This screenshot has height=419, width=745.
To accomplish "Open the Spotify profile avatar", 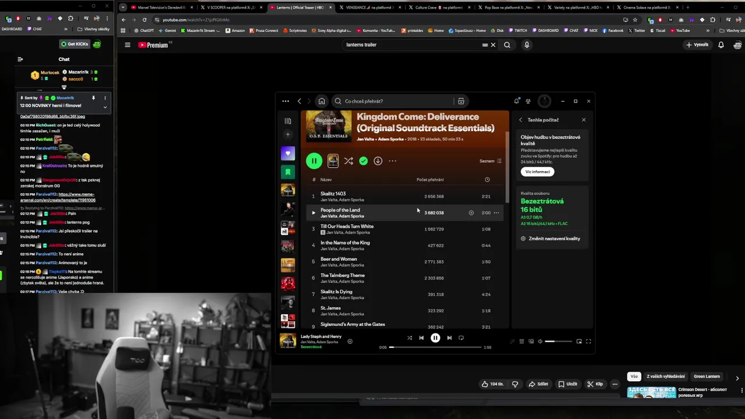I will (x=544, y=101).
